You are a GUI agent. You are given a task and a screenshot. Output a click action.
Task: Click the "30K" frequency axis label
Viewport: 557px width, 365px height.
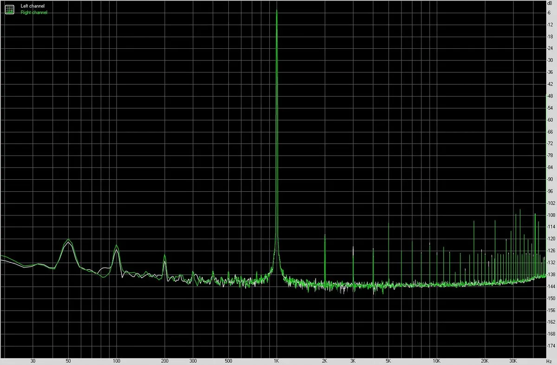point(513,361)
